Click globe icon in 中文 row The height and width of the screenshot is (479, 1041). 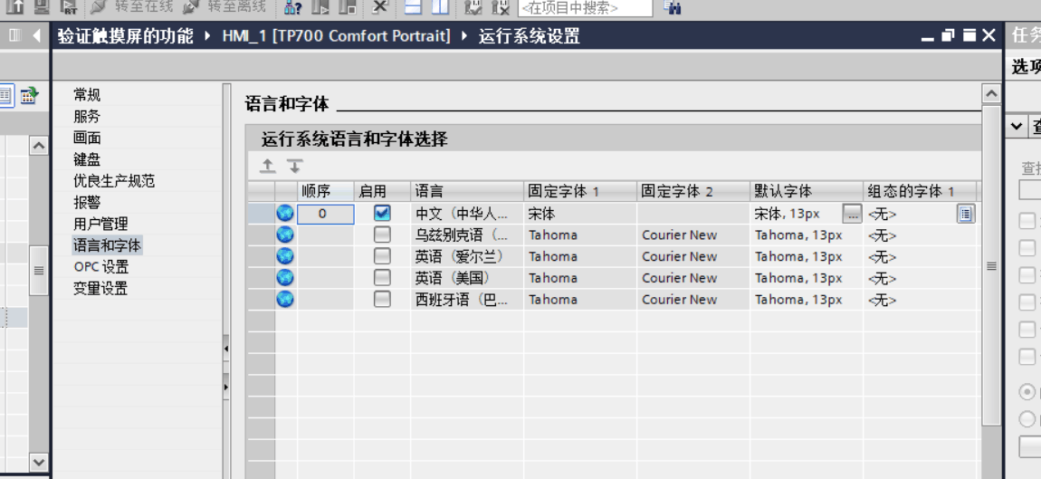[x=285, y=214]
